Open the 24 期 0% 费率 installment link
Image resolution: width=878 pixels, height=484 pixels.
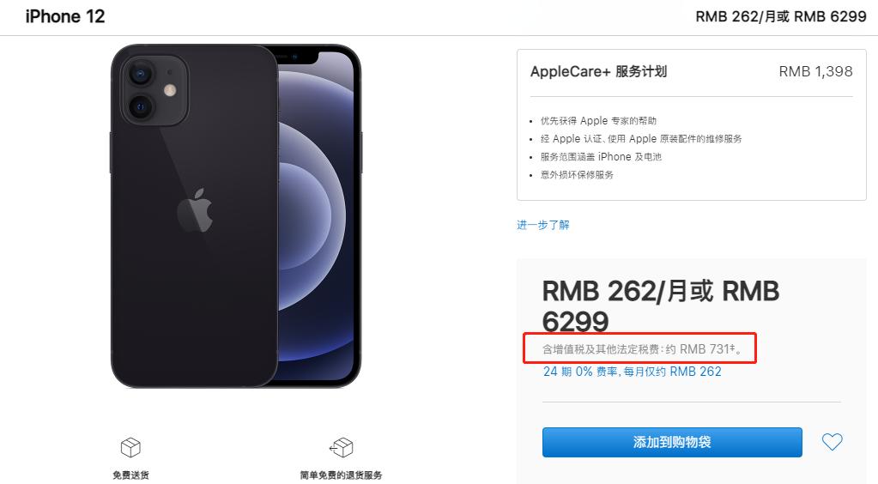(x=633, y=372)
